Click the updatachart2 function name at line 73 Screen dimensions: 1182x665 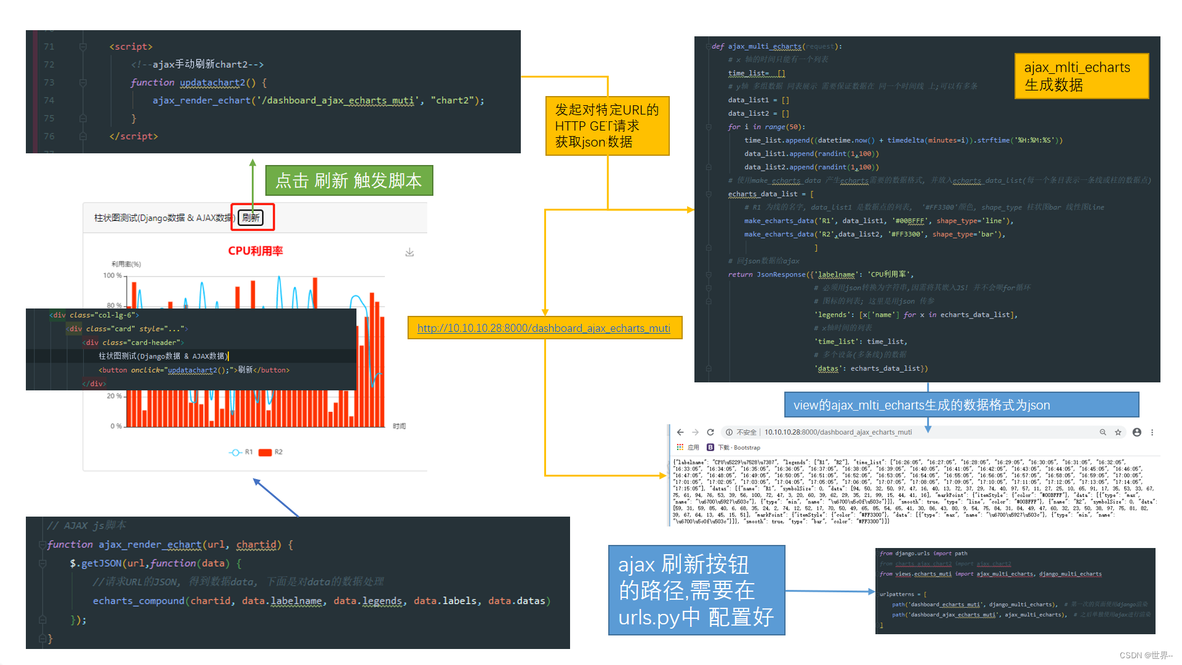tap(212, 83)
